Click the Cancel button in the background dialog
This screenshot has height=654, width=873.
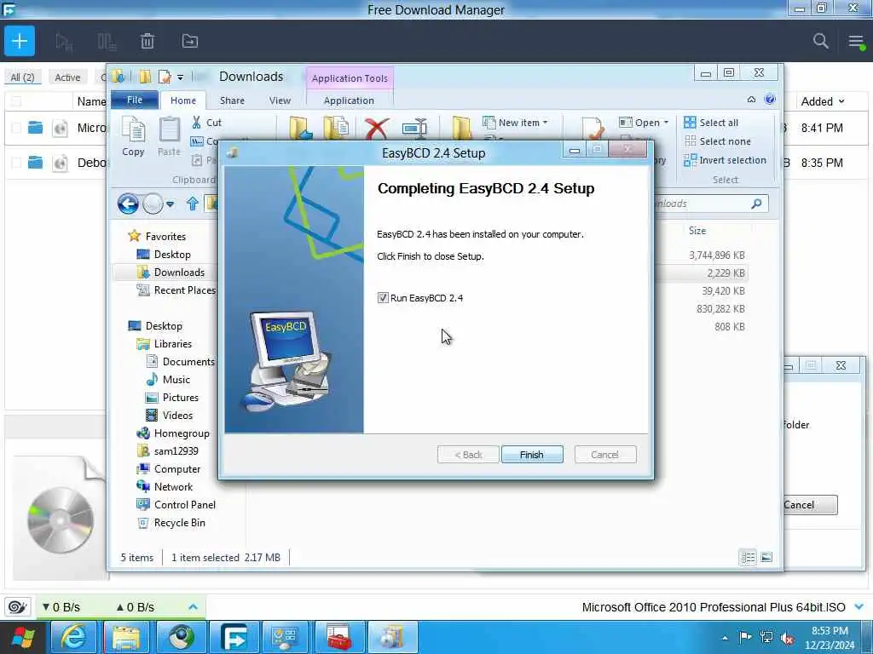(x=809, y=504)
